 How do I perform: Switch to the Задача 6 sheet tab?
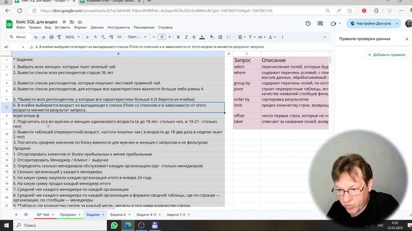118,214
